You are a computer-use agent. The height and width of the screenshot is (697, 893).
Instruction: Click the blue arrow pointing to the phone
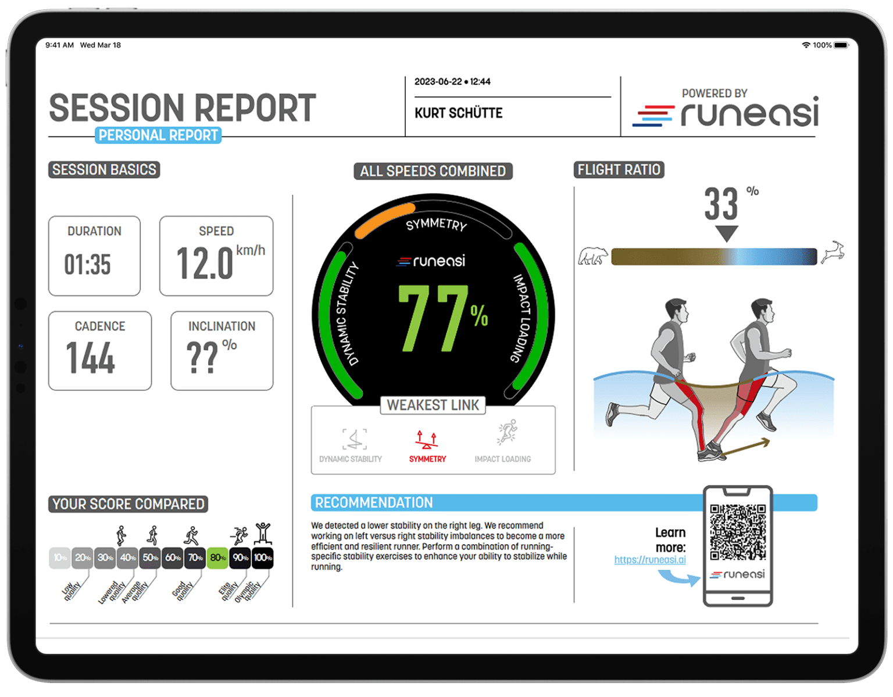click(x=679, y=578)
